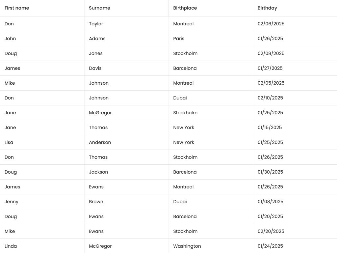Select the first name Lisa cell

9,142
